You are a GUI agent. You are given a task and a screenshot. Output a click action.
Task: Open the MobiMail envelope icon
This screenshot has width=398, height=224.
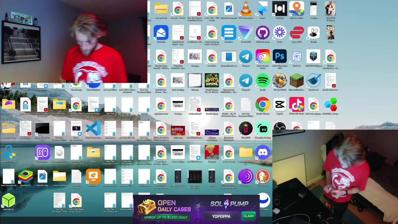pos(161,33)
